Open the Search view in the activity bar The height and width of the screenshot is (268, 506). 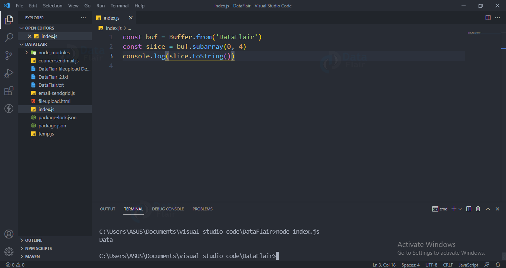tap(9, 37)
